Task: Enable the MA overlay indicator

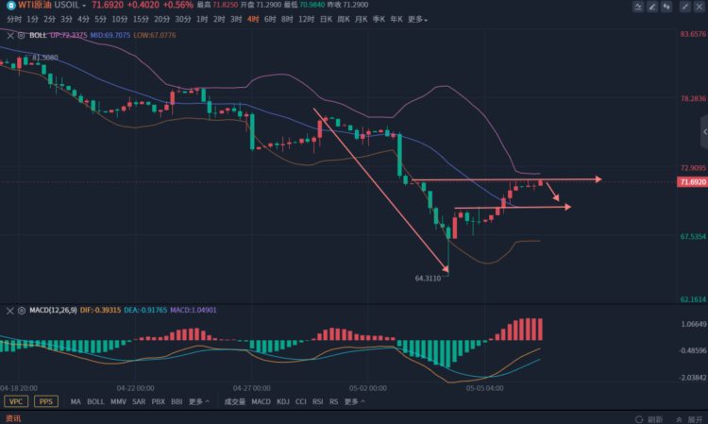Action: (x=76, y=401)
